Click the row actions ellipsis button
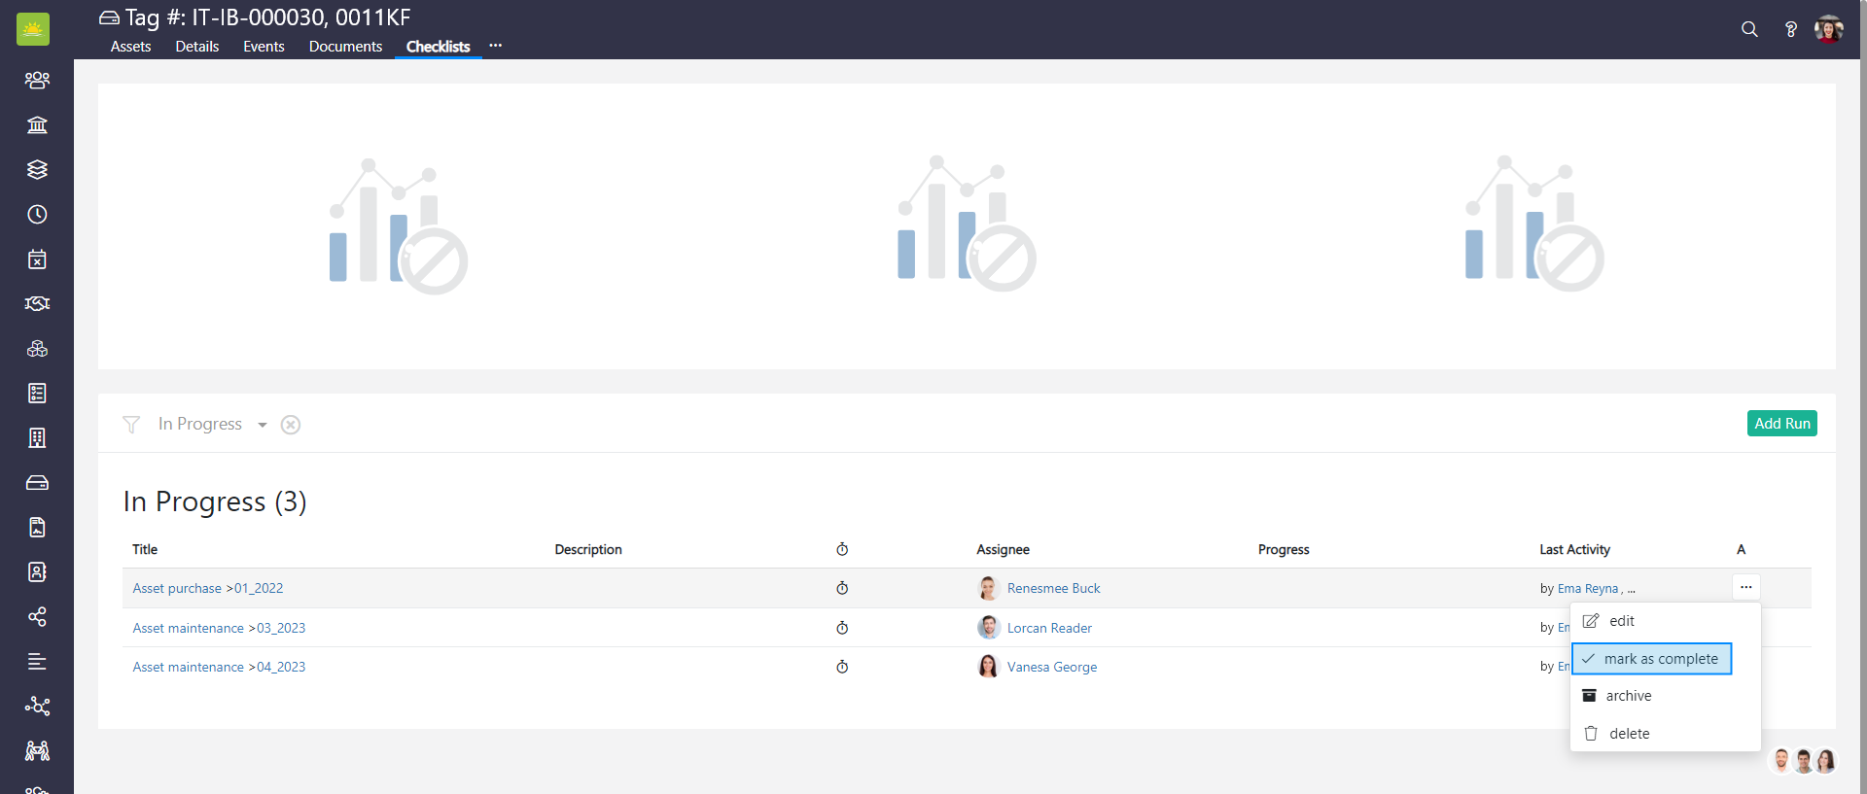 [1745, 587]
